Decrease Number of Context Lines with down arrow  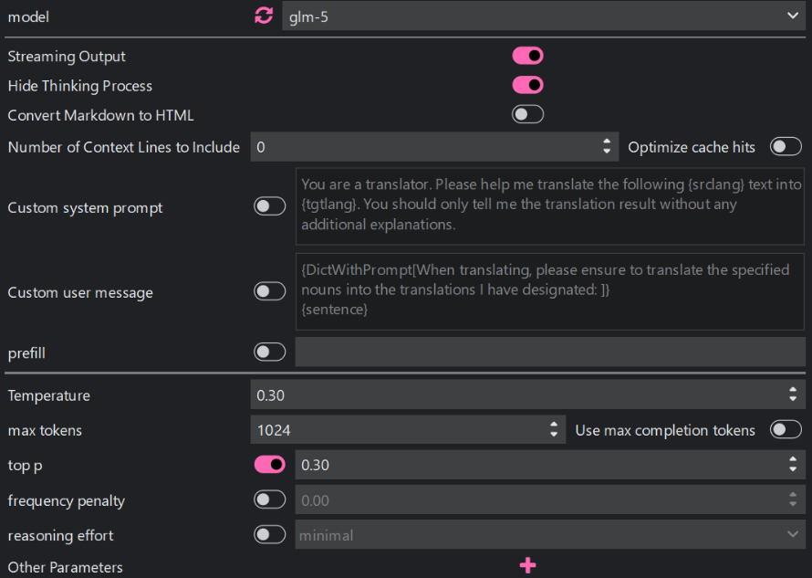pyautogui.click(x=607, y=152)
